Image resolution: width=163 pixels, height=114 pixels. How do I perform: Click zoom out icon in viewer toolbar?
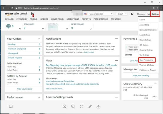click(73, 106)
